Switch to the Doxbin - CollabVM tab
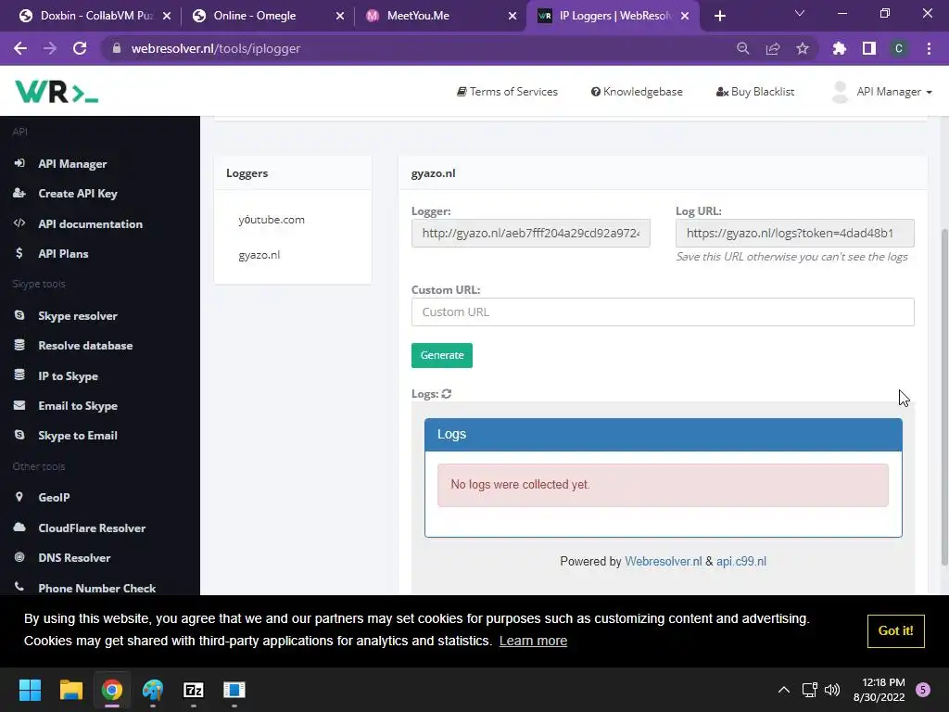 coord(95,16)
